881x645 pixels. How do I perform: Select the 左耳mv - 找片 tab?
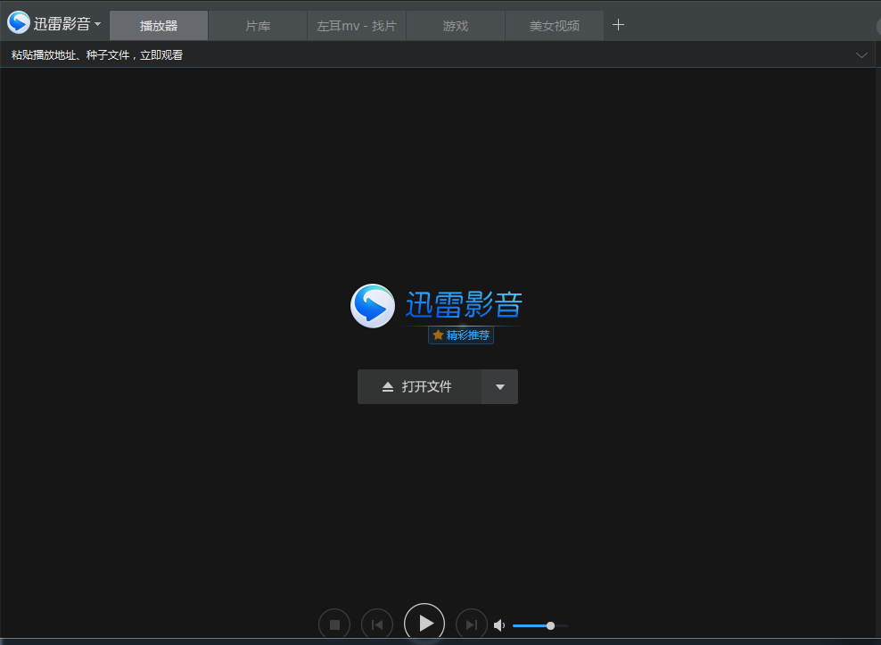(x=357, y=25)
